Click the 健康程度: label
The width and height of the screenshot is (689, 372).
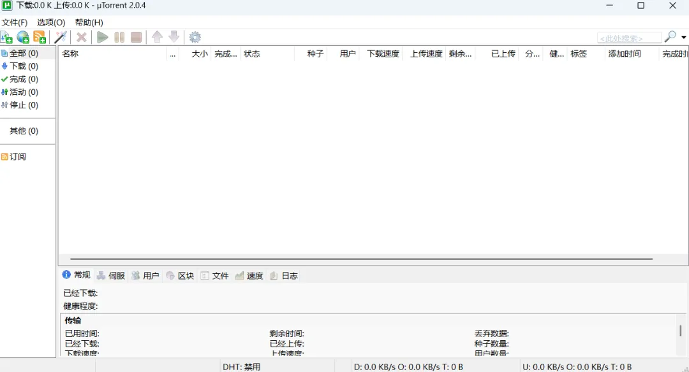81,306
